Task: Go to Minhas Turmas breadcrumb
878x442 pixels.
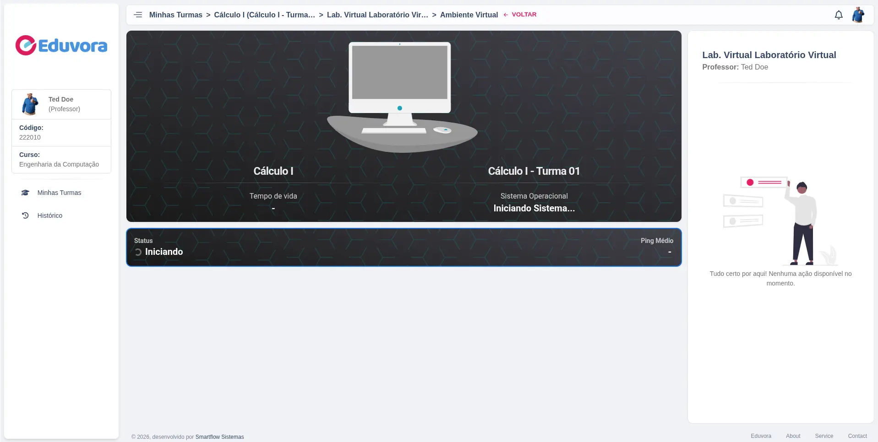Action: (x=176, y=15)
